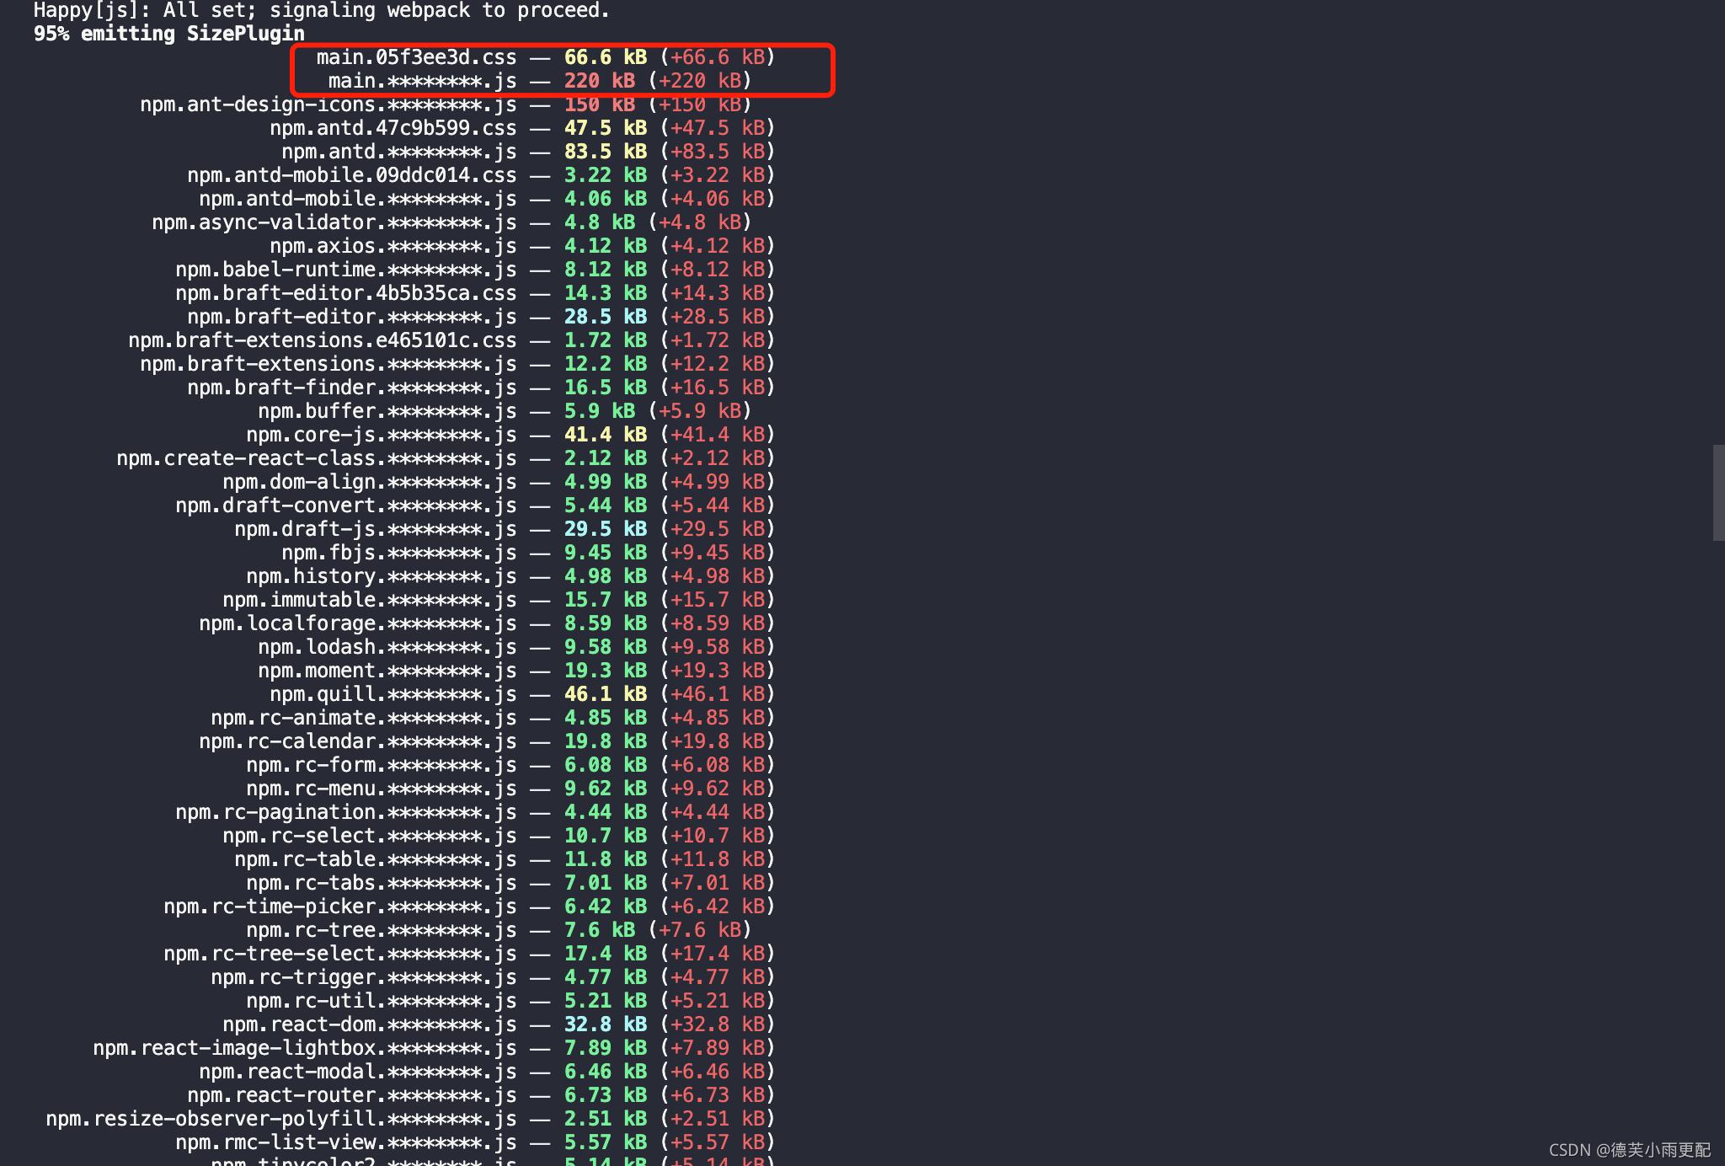Viewport: 1725px width, 1166px height.
Task: Click the 'npm.braft-extensions.********.js' filename
Action: pos(328,364)
